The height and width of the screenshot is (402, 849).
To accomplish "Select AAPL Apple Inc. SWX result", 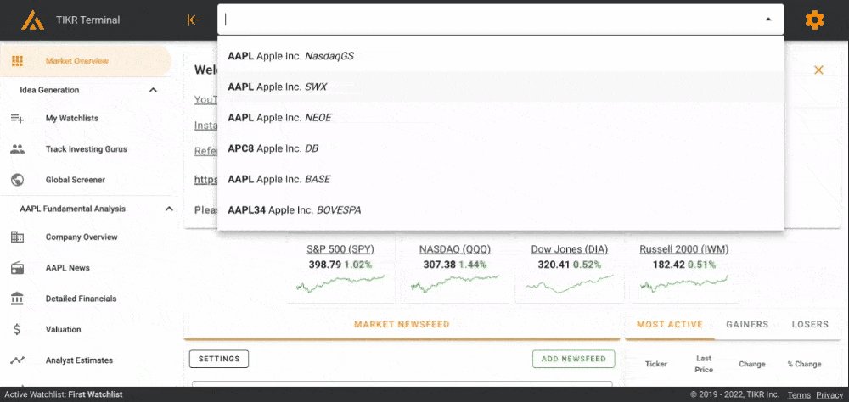I will coord(500,87).
